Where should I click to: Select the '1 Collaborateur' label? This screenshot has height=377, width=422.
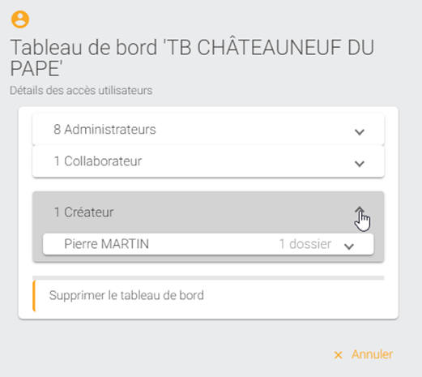[x=98, y=161]
